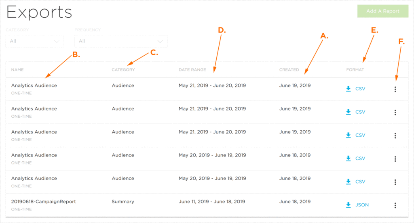
Task: Select the 20190618-CampaignReport export name
Action: coord(44,202)
